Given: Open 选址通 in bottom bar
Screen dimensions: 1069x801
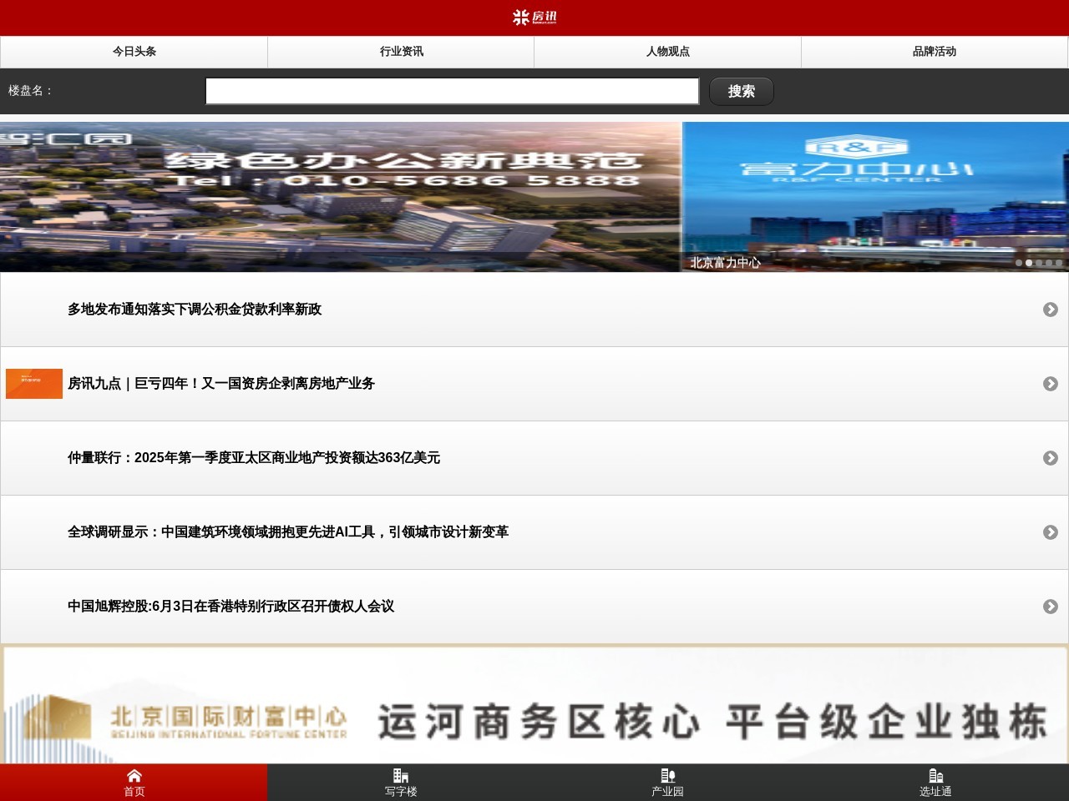Looking at the screenshot, I should [935, 783].
